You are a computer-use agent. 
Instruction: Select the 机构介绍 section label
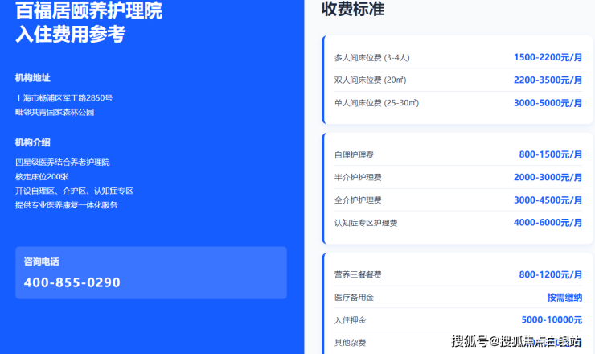click(x=33, y=142)
